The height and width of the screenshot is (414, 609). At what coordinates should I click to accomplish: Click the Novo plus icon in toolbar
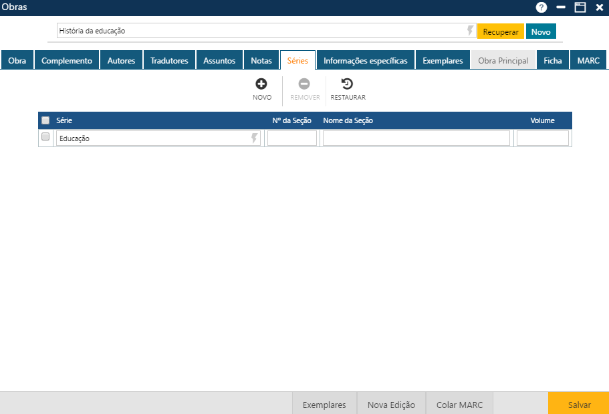point(261,84)
